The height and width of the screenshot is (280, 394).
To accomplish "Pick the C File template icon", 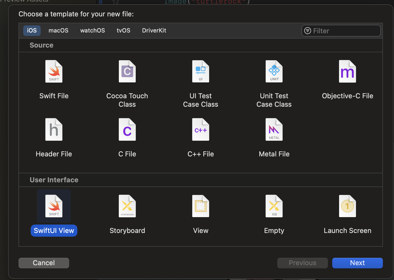I will (x=127, y=129).
